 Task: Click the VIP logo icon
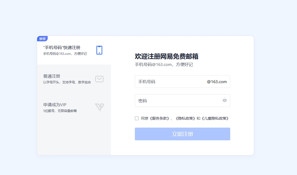click(99, 107)
